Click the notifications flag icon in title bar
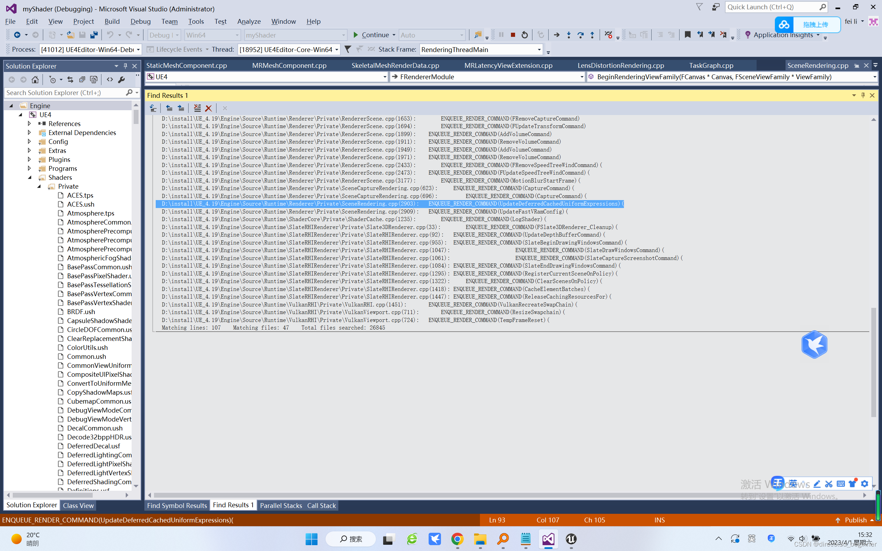 [699, 7]
